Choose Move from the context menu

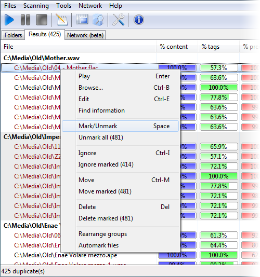[121, 180]
